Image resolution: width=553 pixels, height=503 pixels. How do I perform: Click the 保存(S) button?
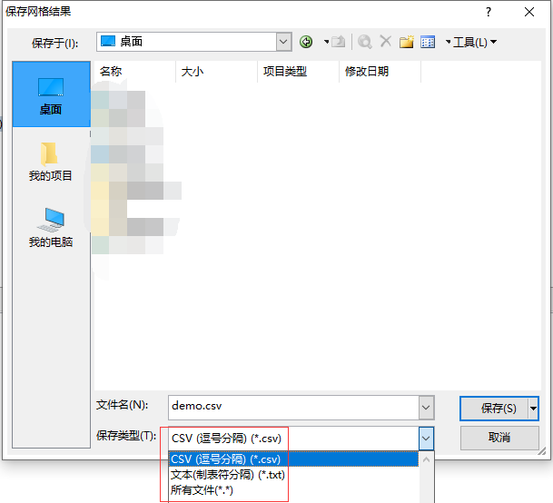(x=494, y=409)
